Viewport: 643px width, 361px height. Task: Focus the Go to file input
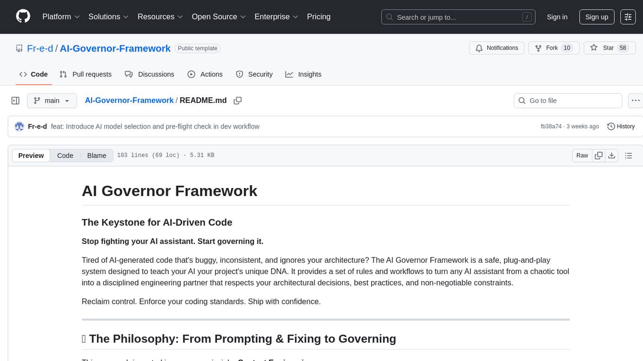point(568,101)
